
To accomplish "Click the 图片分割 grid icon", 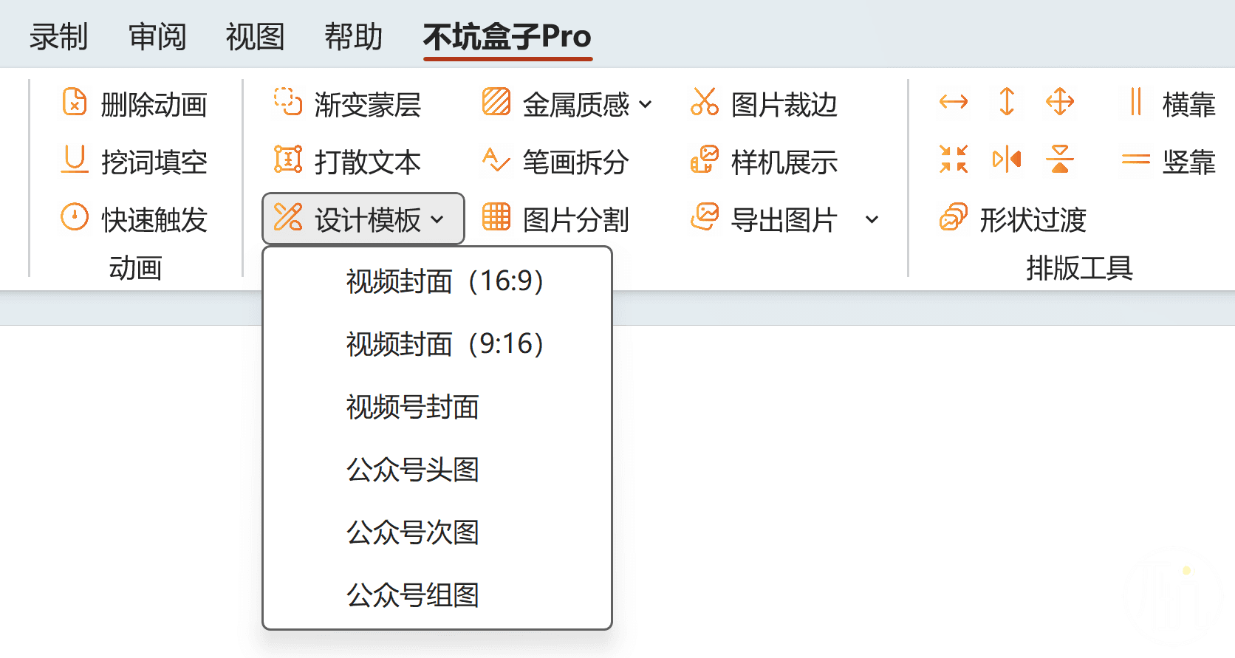I will click(496, 217).
